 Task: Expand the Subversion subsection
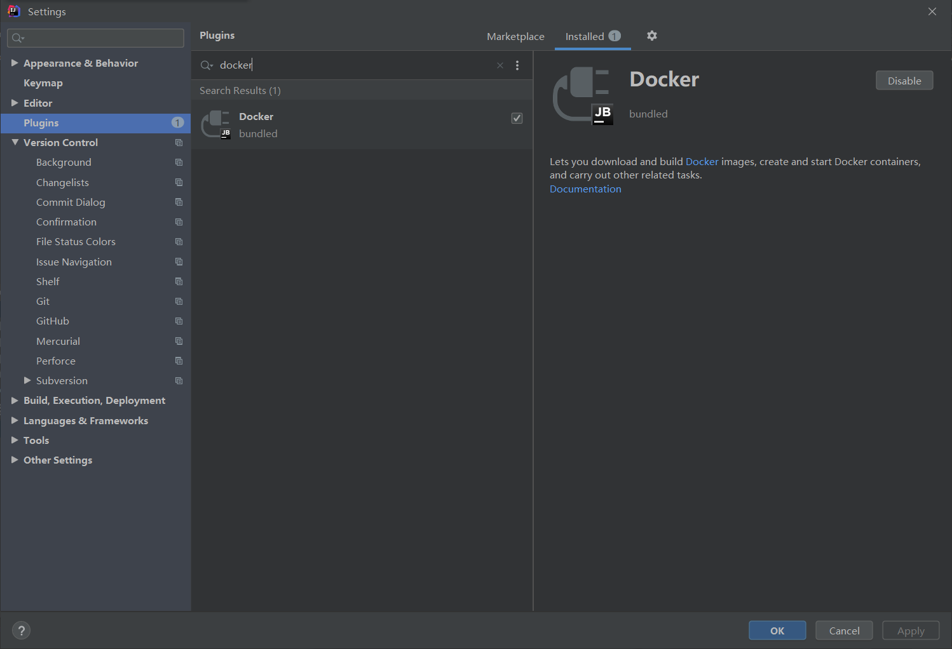(x=27, y=380)
